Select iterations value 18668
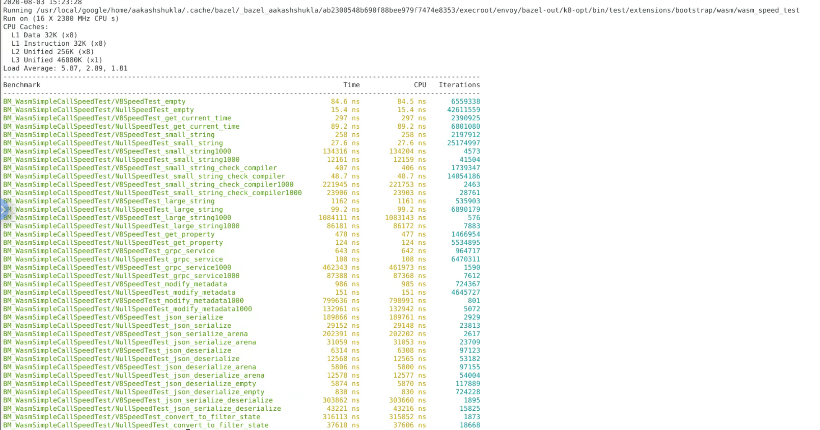The height and width of the screenshot is (430, 820). [x=470, y=425]
